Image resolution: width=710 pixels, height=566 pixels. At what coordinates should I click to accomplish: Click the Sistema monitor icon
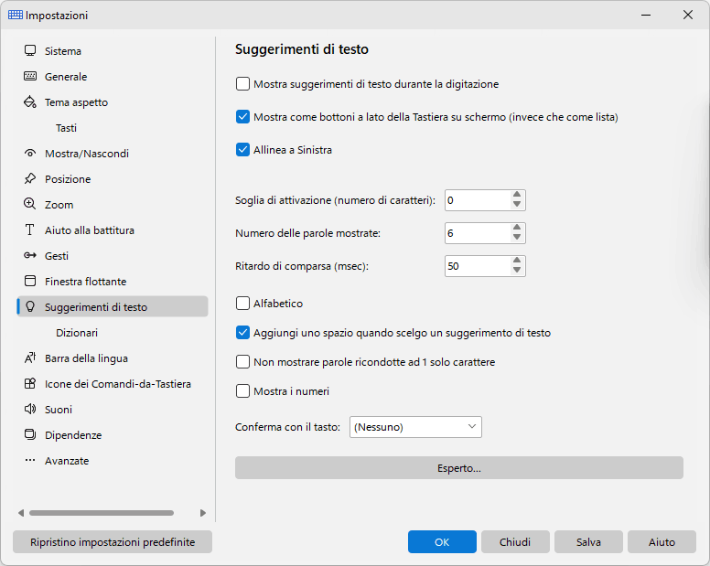click(x=30, y=50)
